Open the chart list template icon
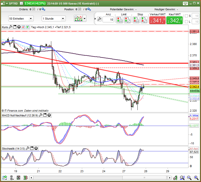 tap(18, 178)
